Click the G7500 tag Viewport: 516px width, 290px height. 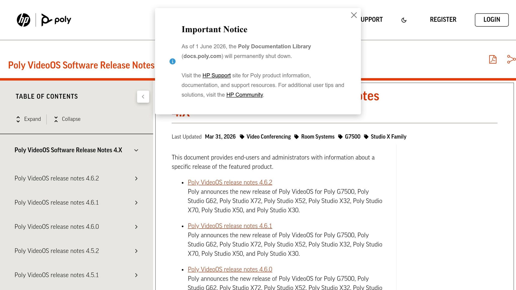point(352,137)
